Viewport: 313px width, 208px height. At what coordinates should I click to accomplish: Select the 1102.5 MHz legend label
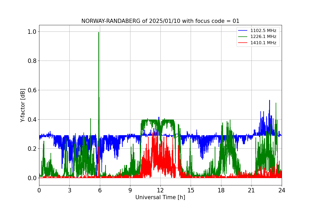tap(263, 31)
